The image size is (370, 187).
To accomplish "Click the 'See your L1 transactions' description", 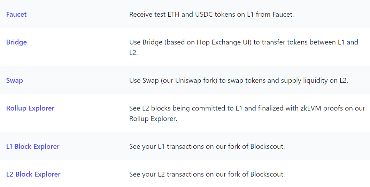I will (207, 146).
